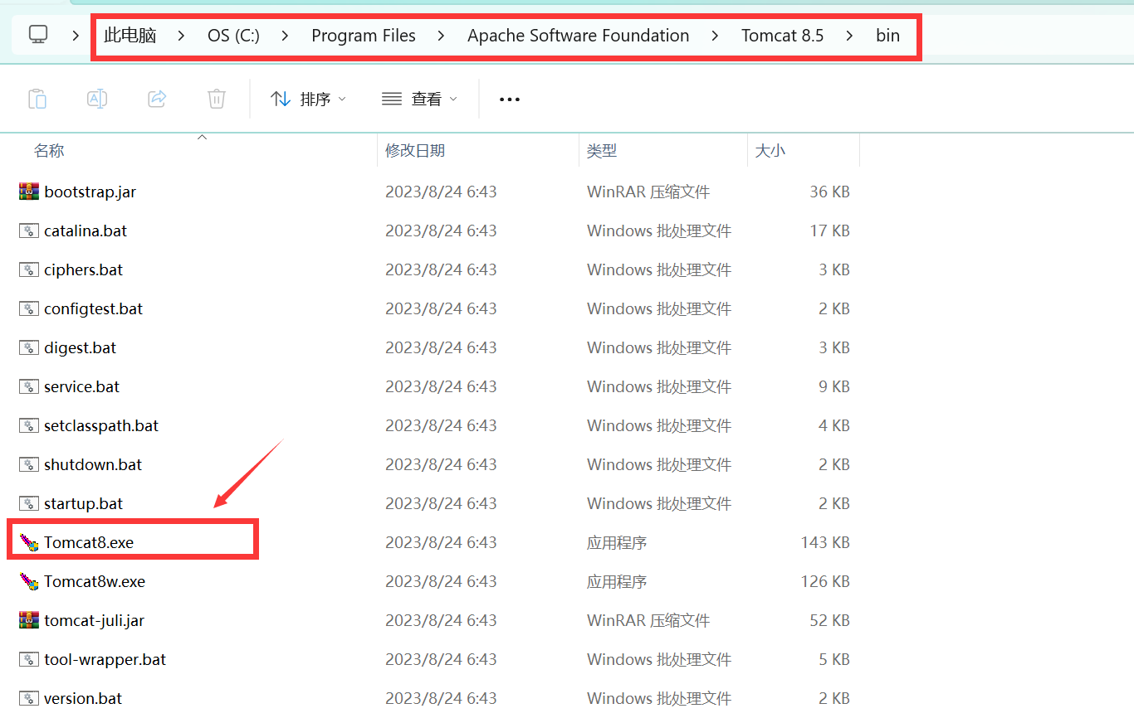Screen dimensions: 1134x723
Task: Click 应用程序 type in Tomcat8.exe row
Action: 617,542
